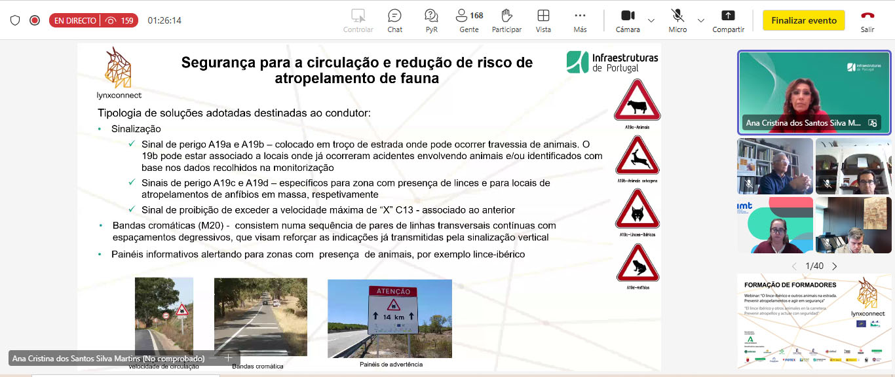Go to next page of participant videos

pos(835,266)
